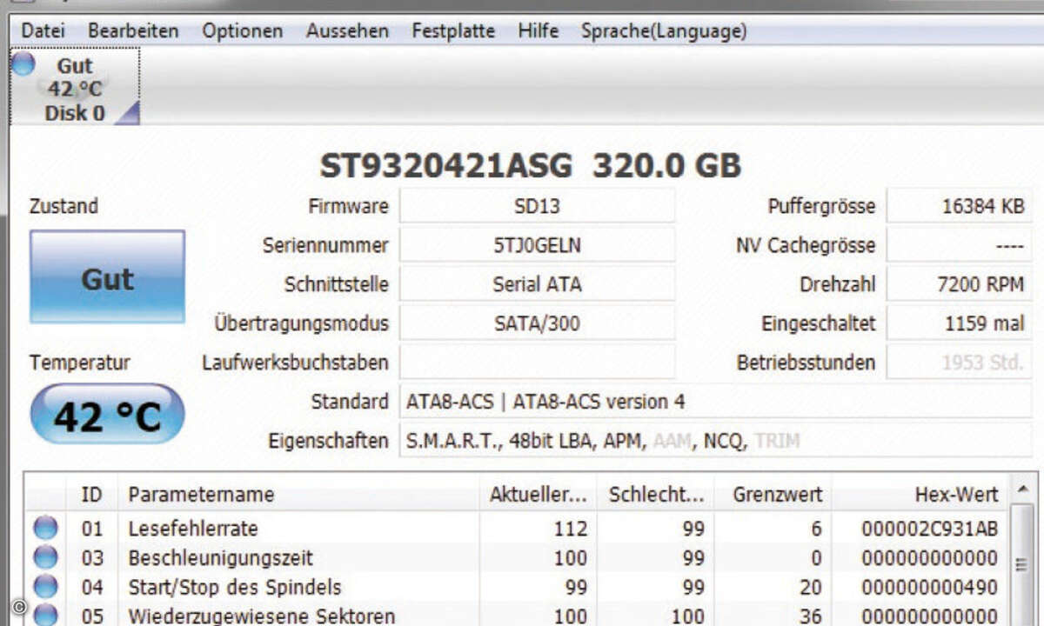This screenshot has height=626, width=1044.
Task: Click the Seriennummer field 5TJ0GELN
Action: 537,245
